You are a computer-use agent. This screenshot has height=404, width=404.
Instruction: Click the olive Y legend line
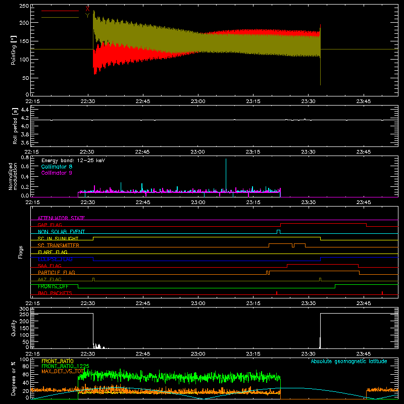[60, 18]
